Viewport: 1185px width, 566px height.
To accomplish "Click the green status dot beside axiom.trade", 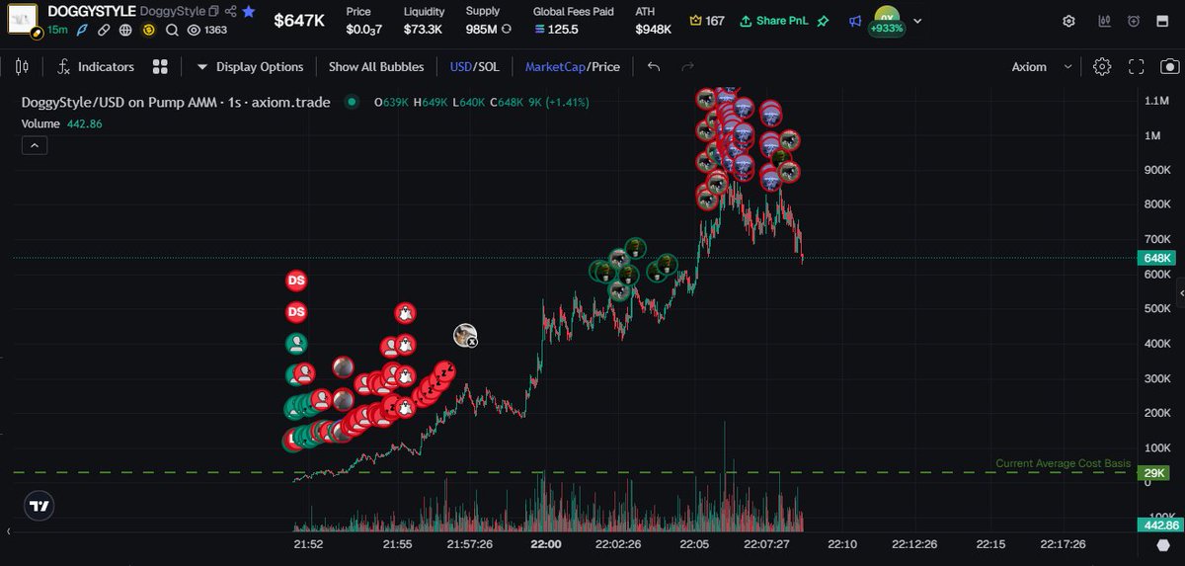I will [x=352, y=101].
